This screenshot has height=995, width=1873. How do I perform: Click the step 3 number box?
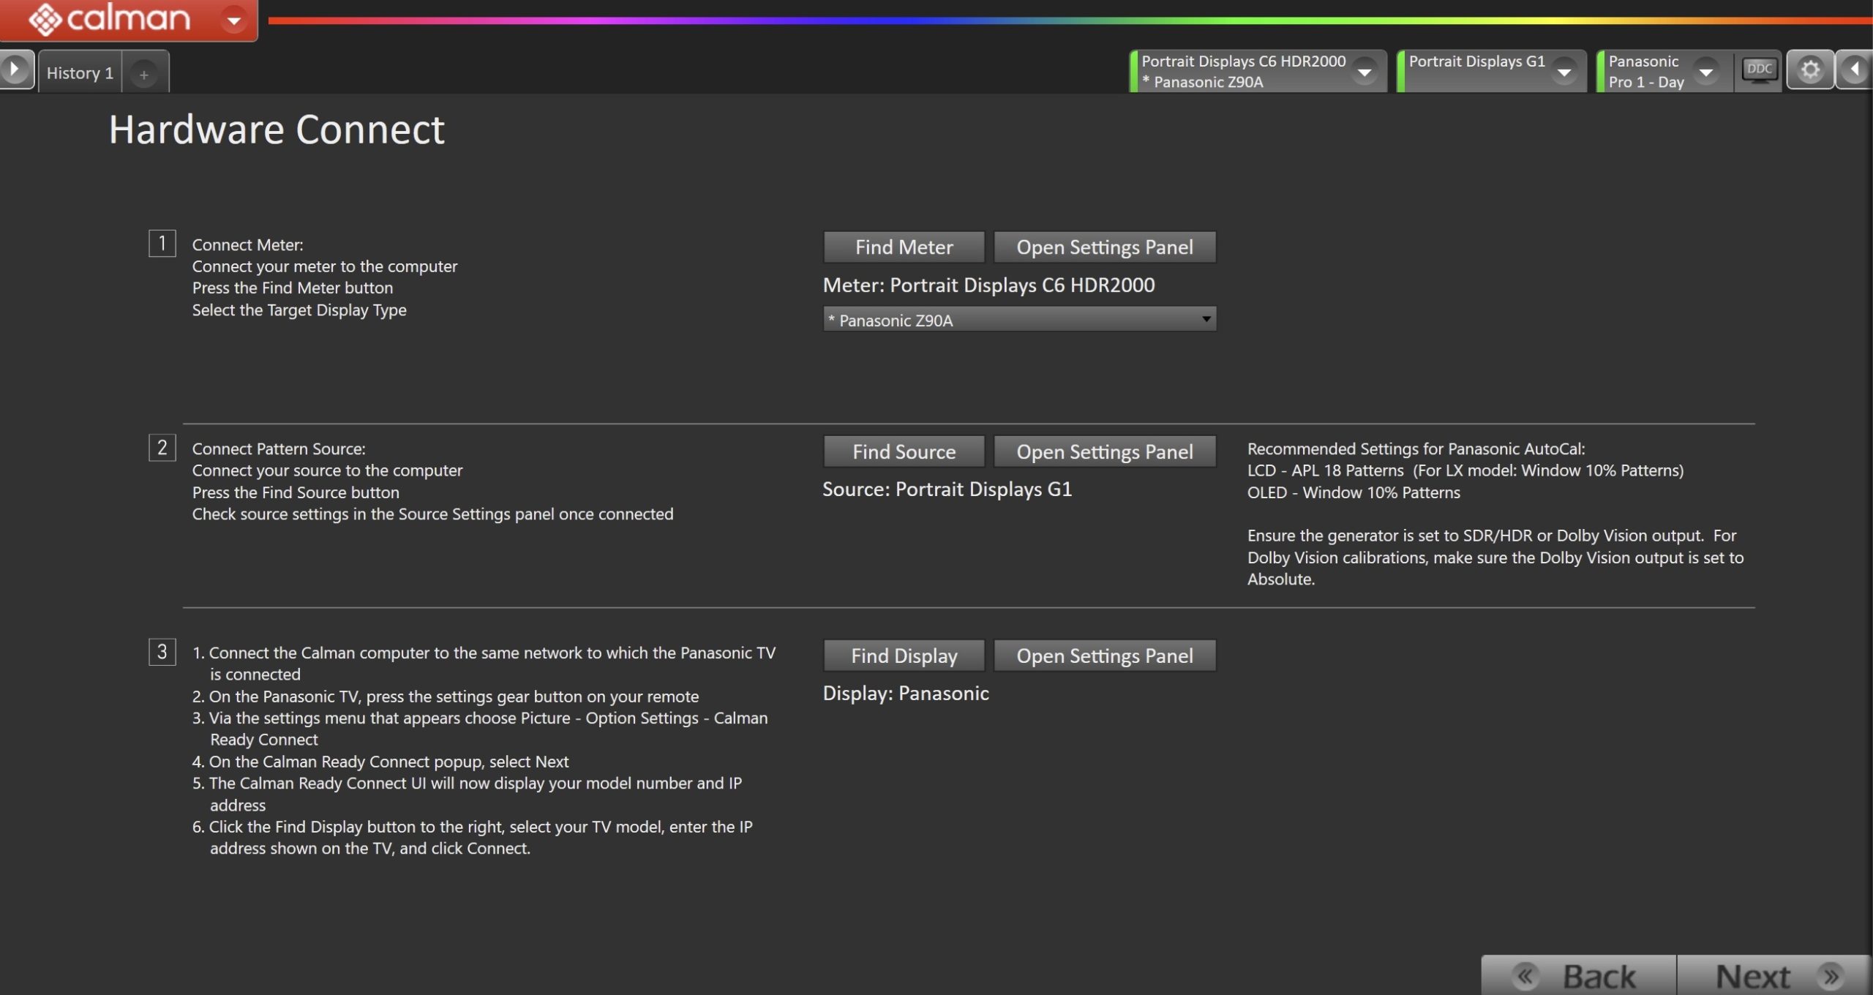click(162, 652)
